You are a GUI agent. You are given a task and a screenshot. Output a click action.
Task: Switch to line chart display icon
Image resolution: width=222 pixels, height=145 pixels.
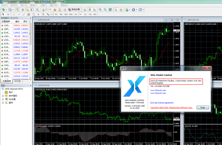pyautogui.click(x=95, y=10)
